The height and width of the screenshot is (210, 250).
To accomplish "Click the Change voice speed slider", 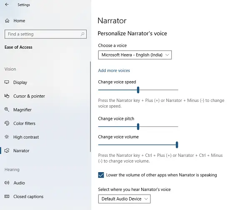I will click(138, 90).
